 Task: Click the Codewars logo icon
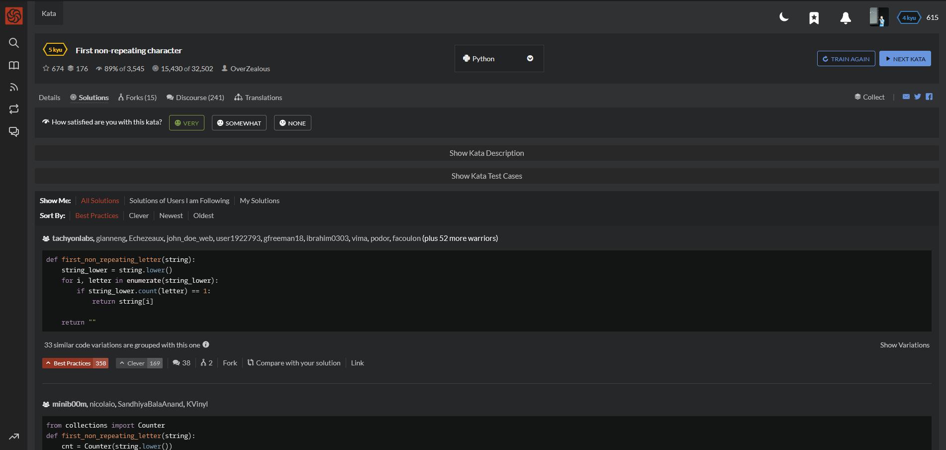pos(14,16)
